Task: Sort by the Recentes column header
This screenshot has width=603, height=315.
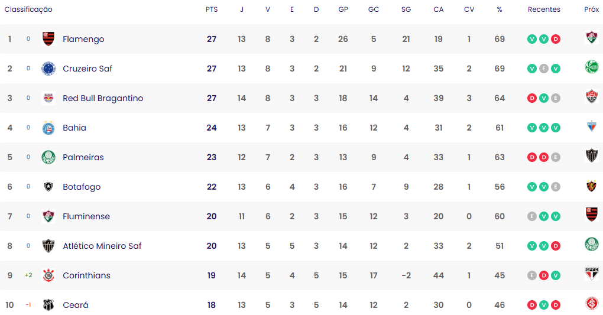Action: 544,9
